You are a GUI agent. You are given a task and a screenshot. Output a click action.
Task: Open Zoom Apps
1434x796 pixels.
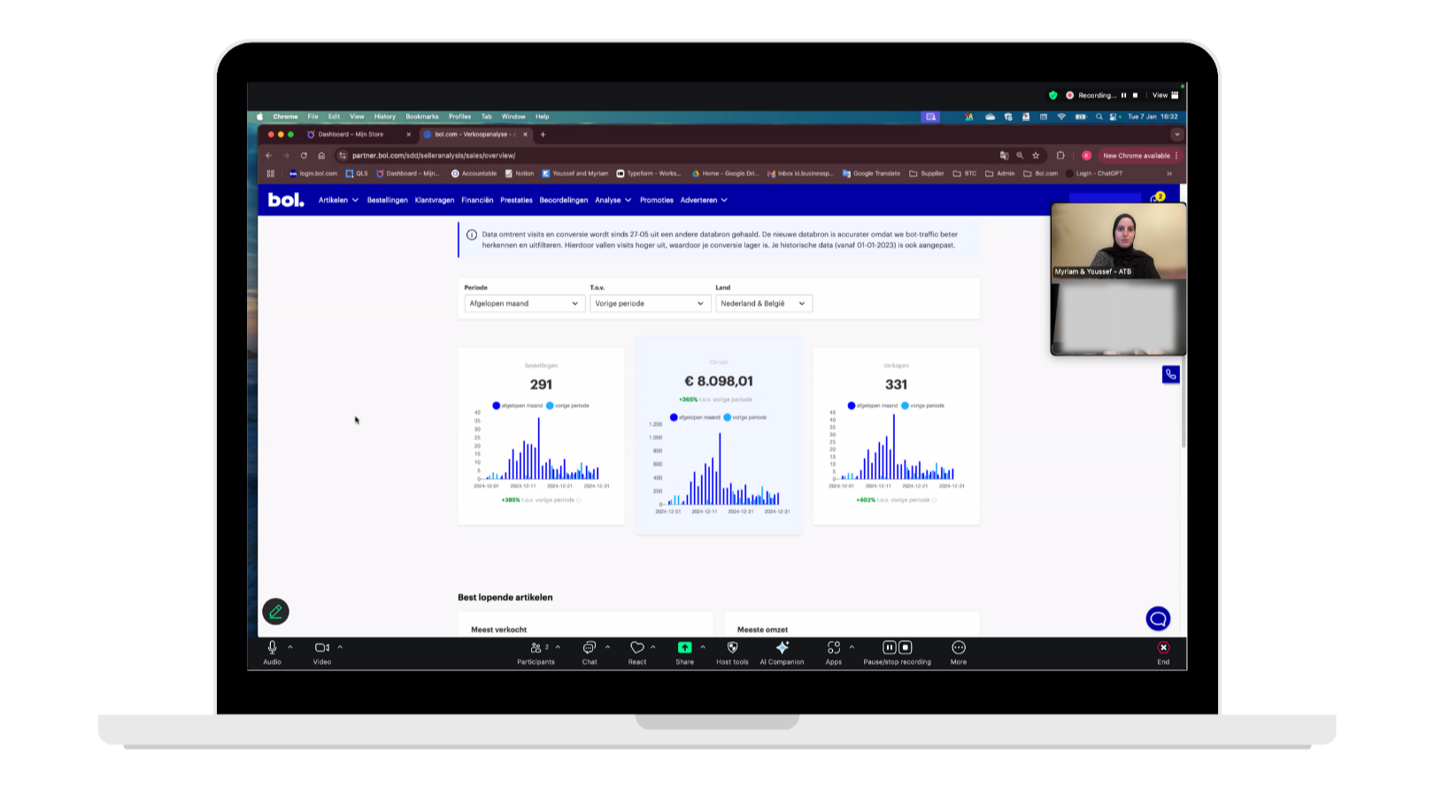(x=834, y=653)
